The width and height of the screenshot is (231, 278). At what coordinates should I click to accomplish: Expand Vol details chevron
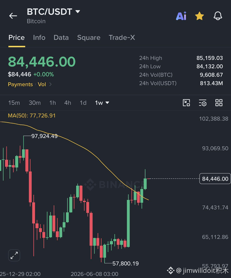(50, 84)
